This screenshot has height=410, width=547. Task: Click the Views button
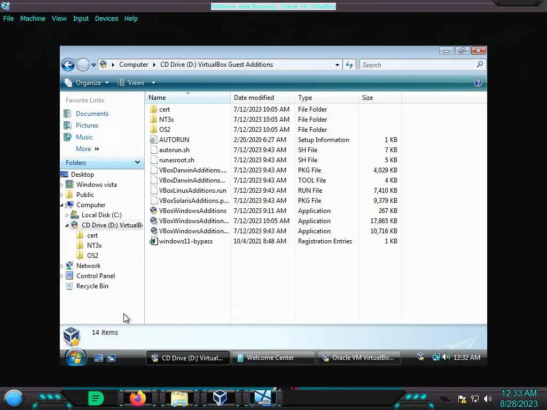click(x=131, y=83)
